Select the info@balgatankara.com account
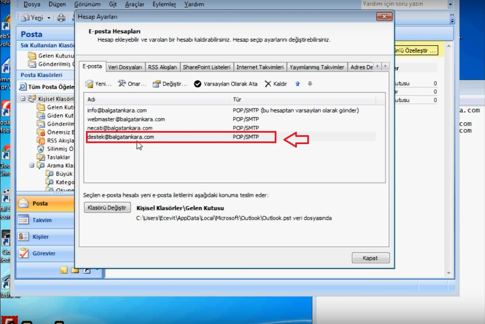Screen dimensions: 485x324 click(x=117, y=111)
